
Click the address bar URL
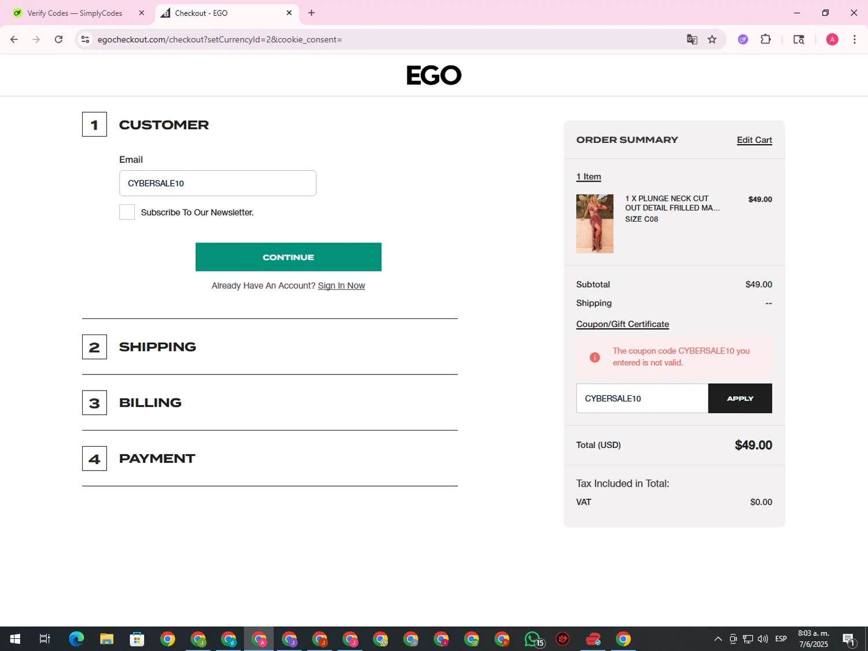pos(220,39)
